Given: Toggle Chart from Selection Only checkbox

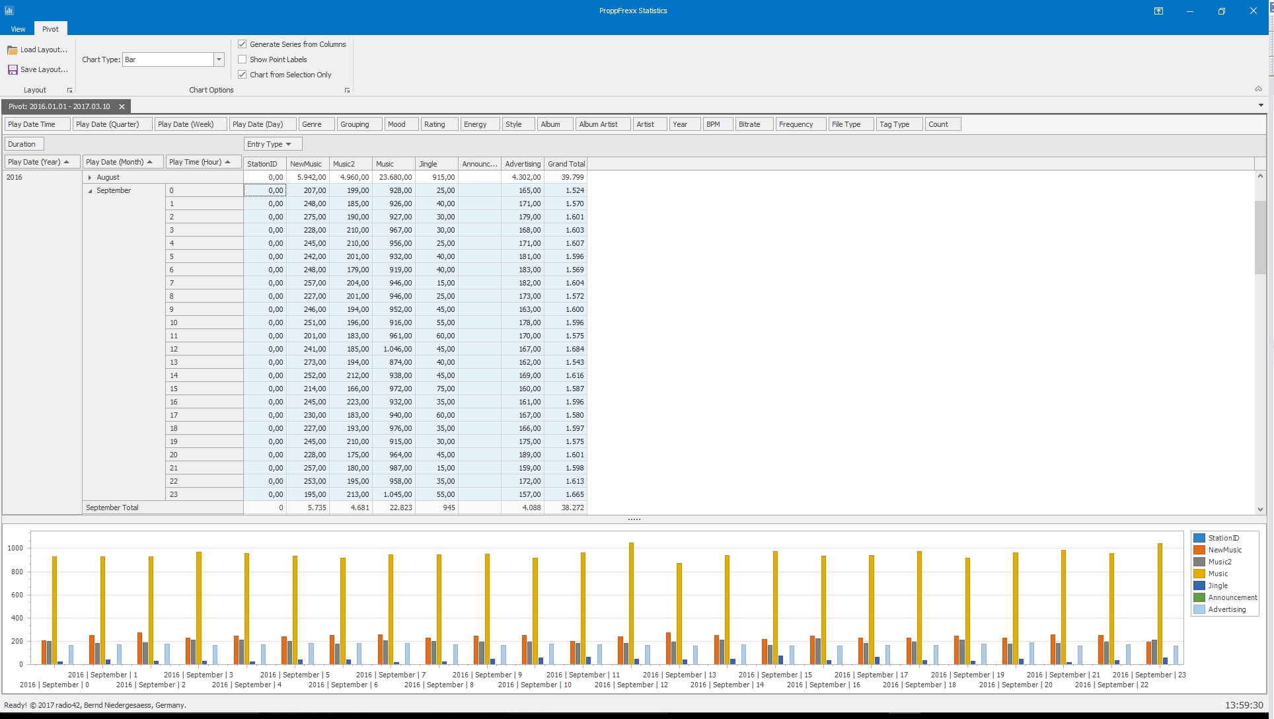Looking at the screenshot, I should [x=243, y=75].
